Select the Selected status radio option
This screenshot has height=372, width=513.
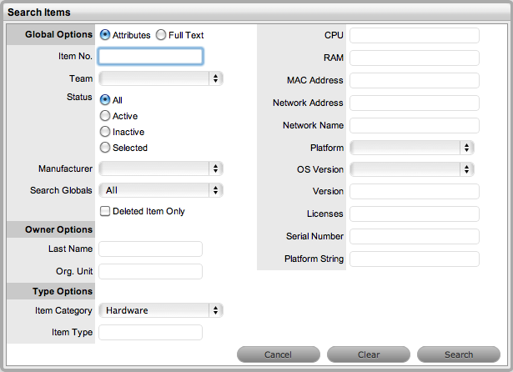pyautogui.click(x=105, y=148)
